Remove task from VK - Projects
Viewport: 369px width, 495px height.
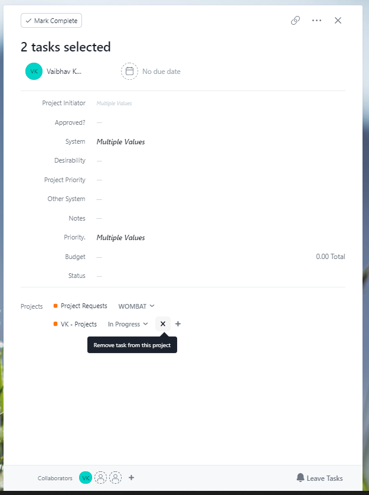pos(163,324)
